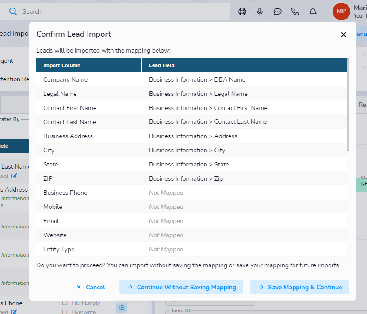Open the help lifebuoy icon
Viewport: 367px width, 314px height.
pyautogui.click(x=242, y=11)
